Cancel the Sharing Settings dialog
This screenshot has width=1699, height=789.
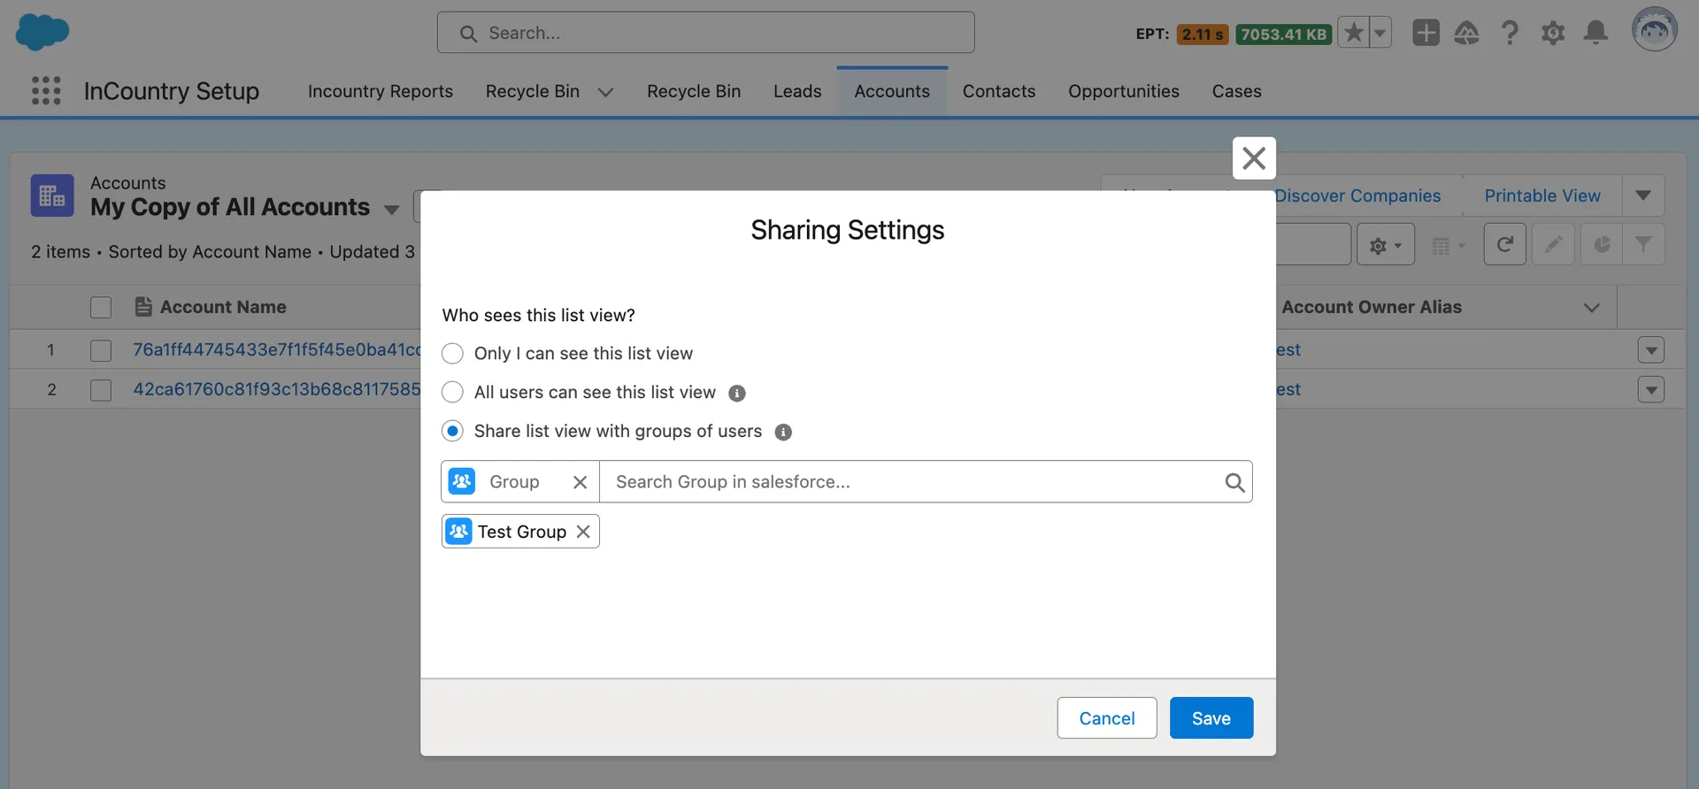[x=1106, y=718]
